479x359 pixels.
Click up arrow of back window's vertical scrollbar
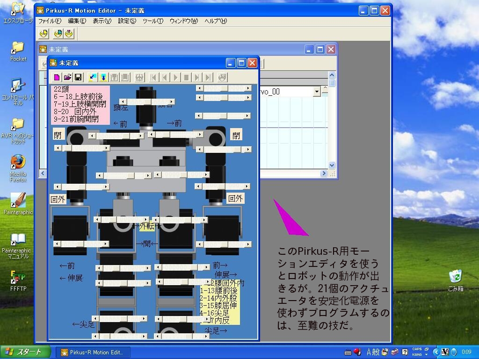point(332,75)
